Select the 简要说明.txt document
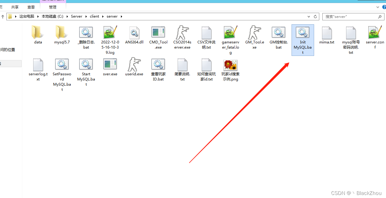 point(182,69)
